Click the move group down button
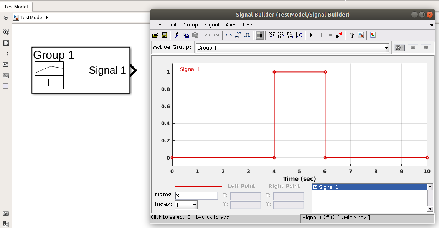 [x=426, y=48]
